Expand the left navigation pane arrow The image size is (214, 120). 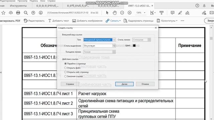click(1, 72)
